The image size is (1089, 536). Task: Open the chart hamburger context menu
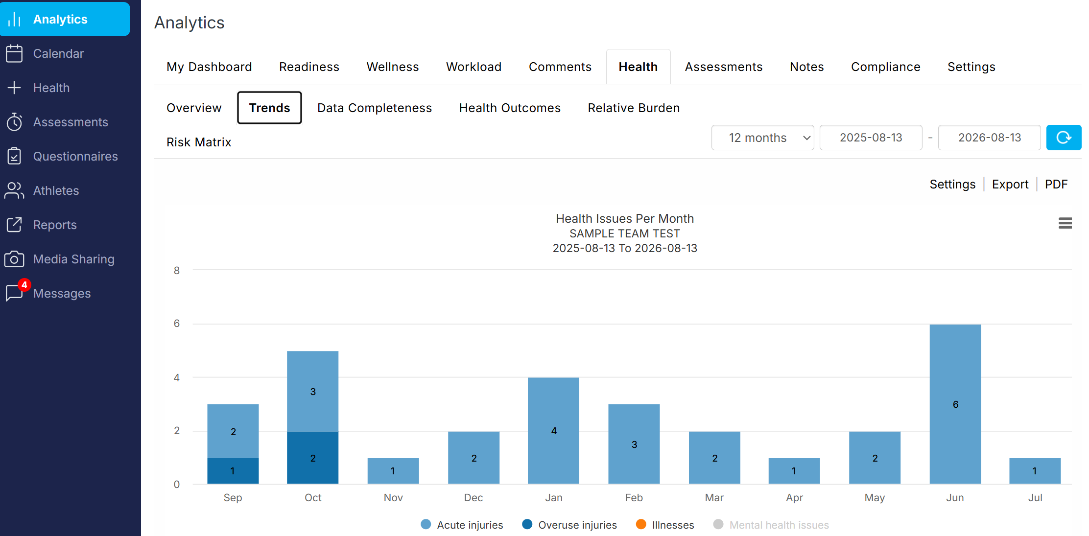click(x=1065, y=223)
